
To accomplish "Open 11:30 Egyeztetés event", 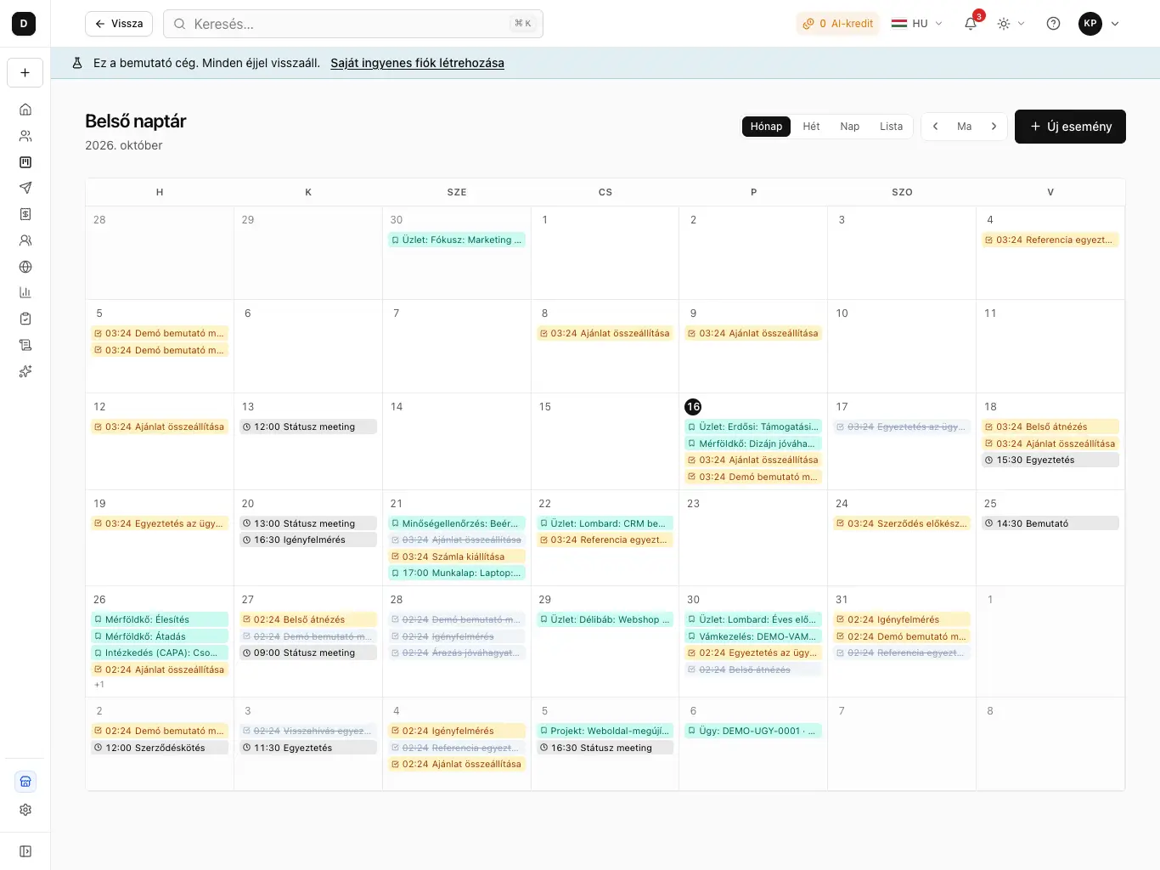I will pos(308,749).
